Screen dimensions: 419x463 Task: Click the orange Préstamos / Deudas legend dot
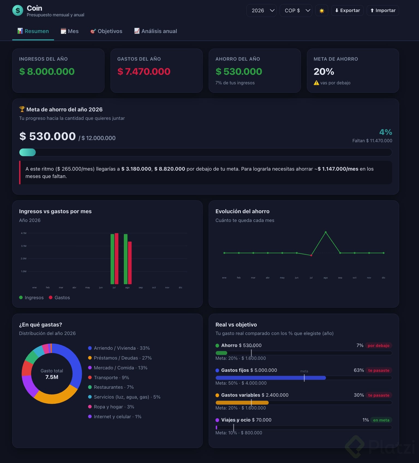coord(90,358)
